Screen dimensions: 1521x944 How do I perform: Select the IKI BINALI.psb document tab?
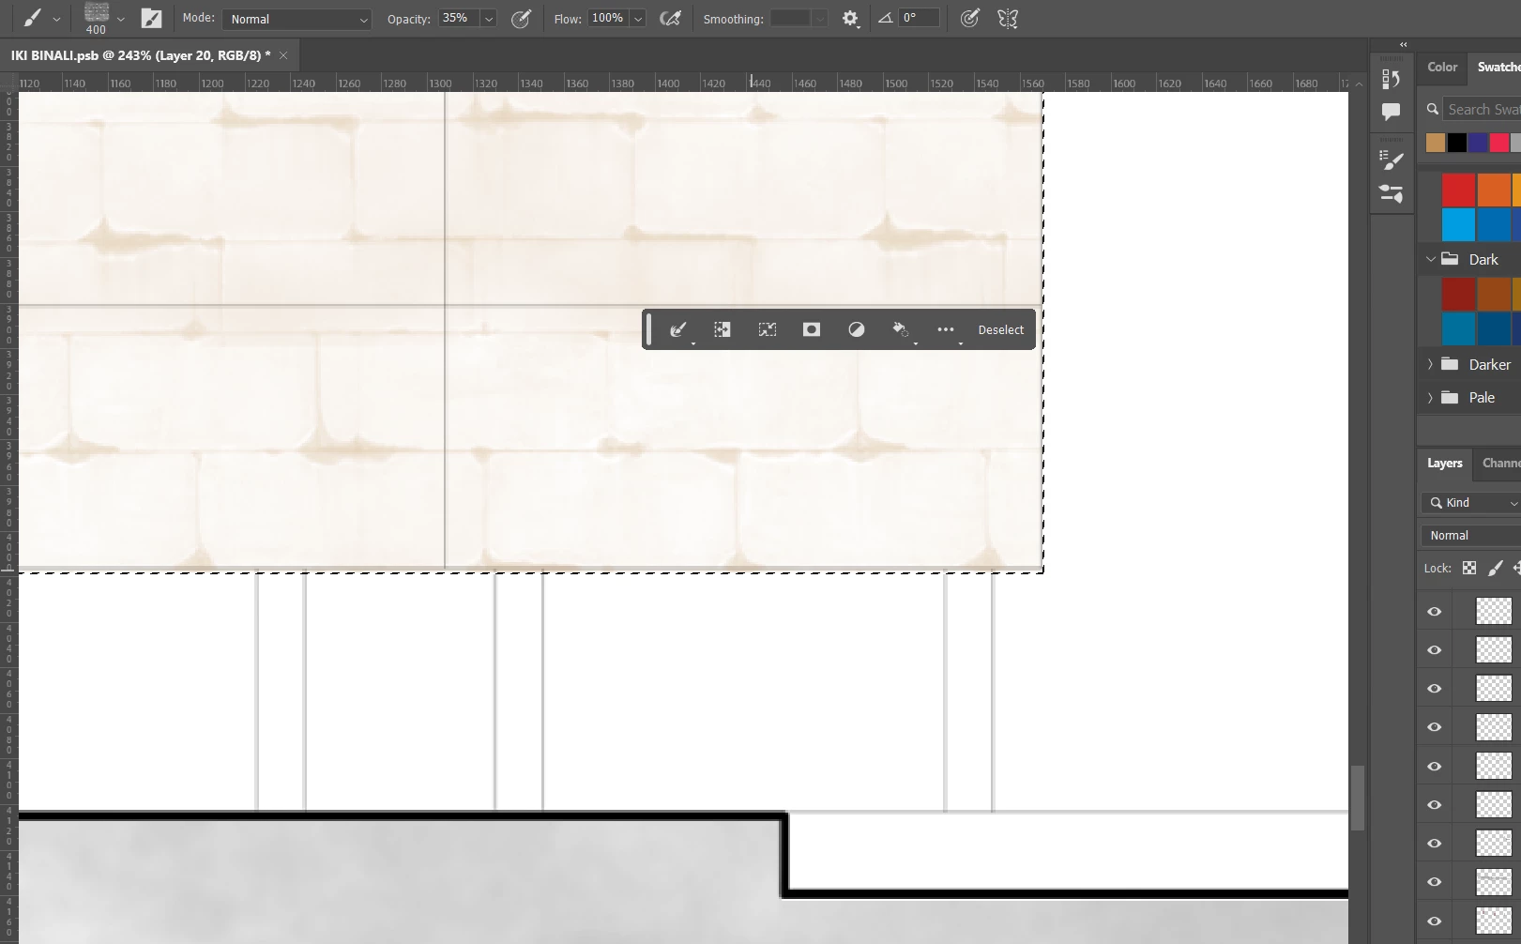pos(141,55)
